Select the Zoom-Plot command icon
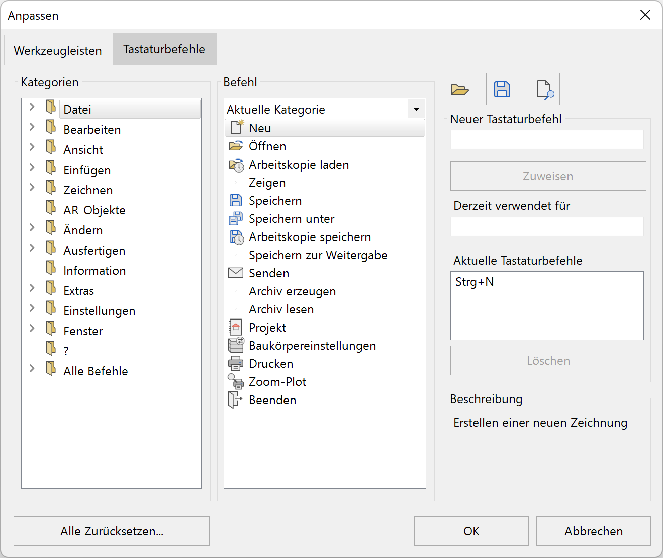 pos(235,381)
